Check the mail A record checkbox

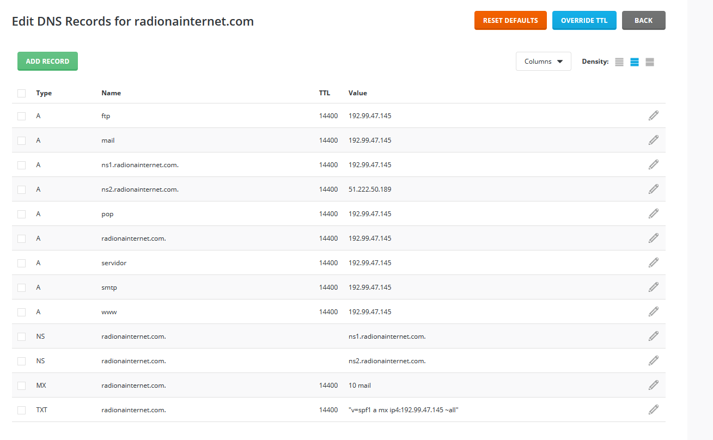point(22,140)
